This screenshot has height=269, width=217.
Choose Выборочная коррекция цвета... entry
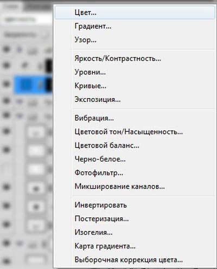coord(135,260)
